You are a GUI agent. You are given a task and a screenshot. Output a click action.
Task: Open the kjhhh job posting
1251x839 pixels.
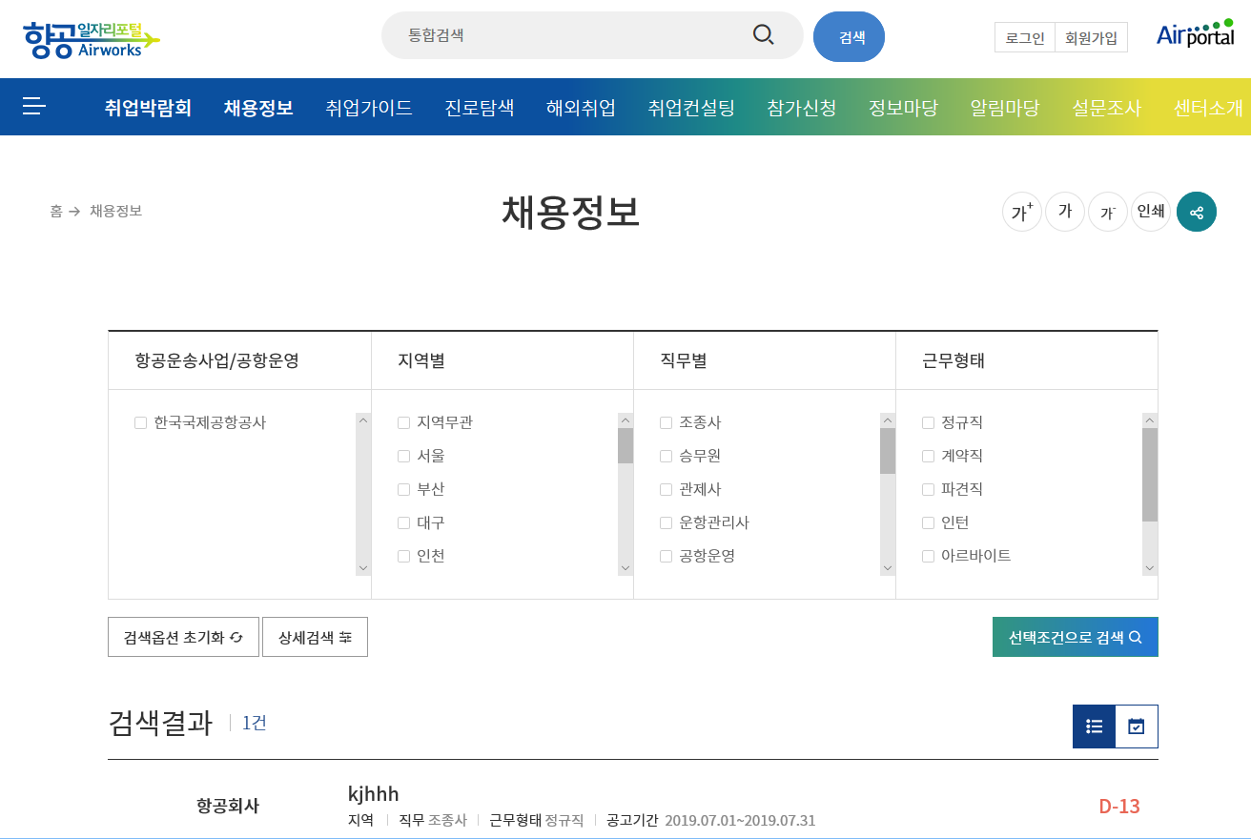point(374,794)
